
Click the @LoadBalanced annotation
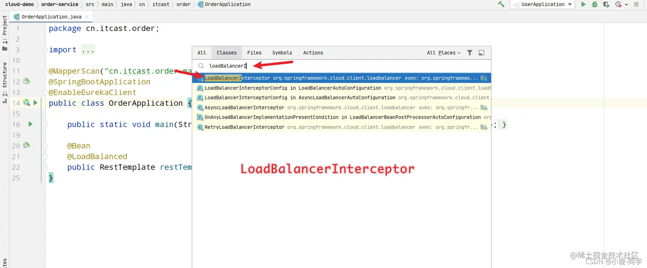(97, 157)
